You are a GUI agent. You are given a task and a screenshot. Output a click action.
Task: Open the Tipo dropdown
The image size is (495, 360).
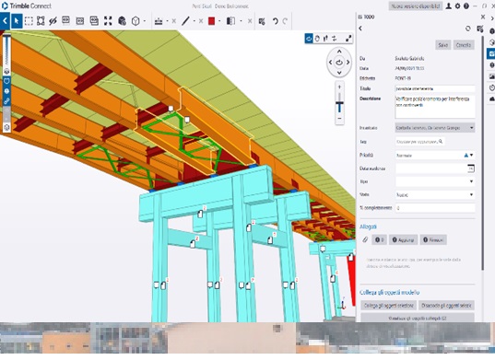click(435, 181)
